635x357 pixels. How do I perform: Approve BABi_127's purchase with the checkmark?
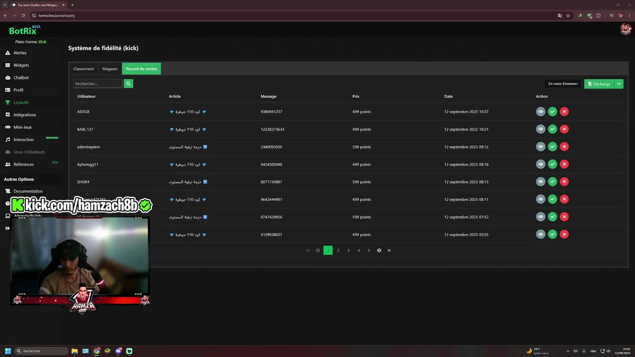[x=552, y=129]
